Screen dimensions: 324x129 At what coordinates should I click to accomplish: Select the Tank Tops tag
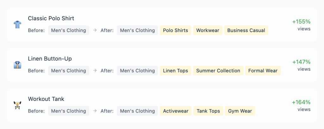[x=208, y=111]
